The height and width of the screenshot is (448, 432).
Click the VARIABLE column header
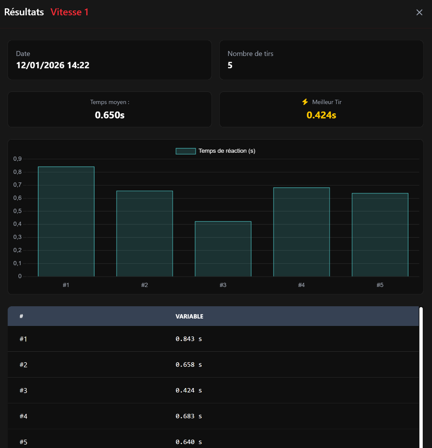point(189,316)
